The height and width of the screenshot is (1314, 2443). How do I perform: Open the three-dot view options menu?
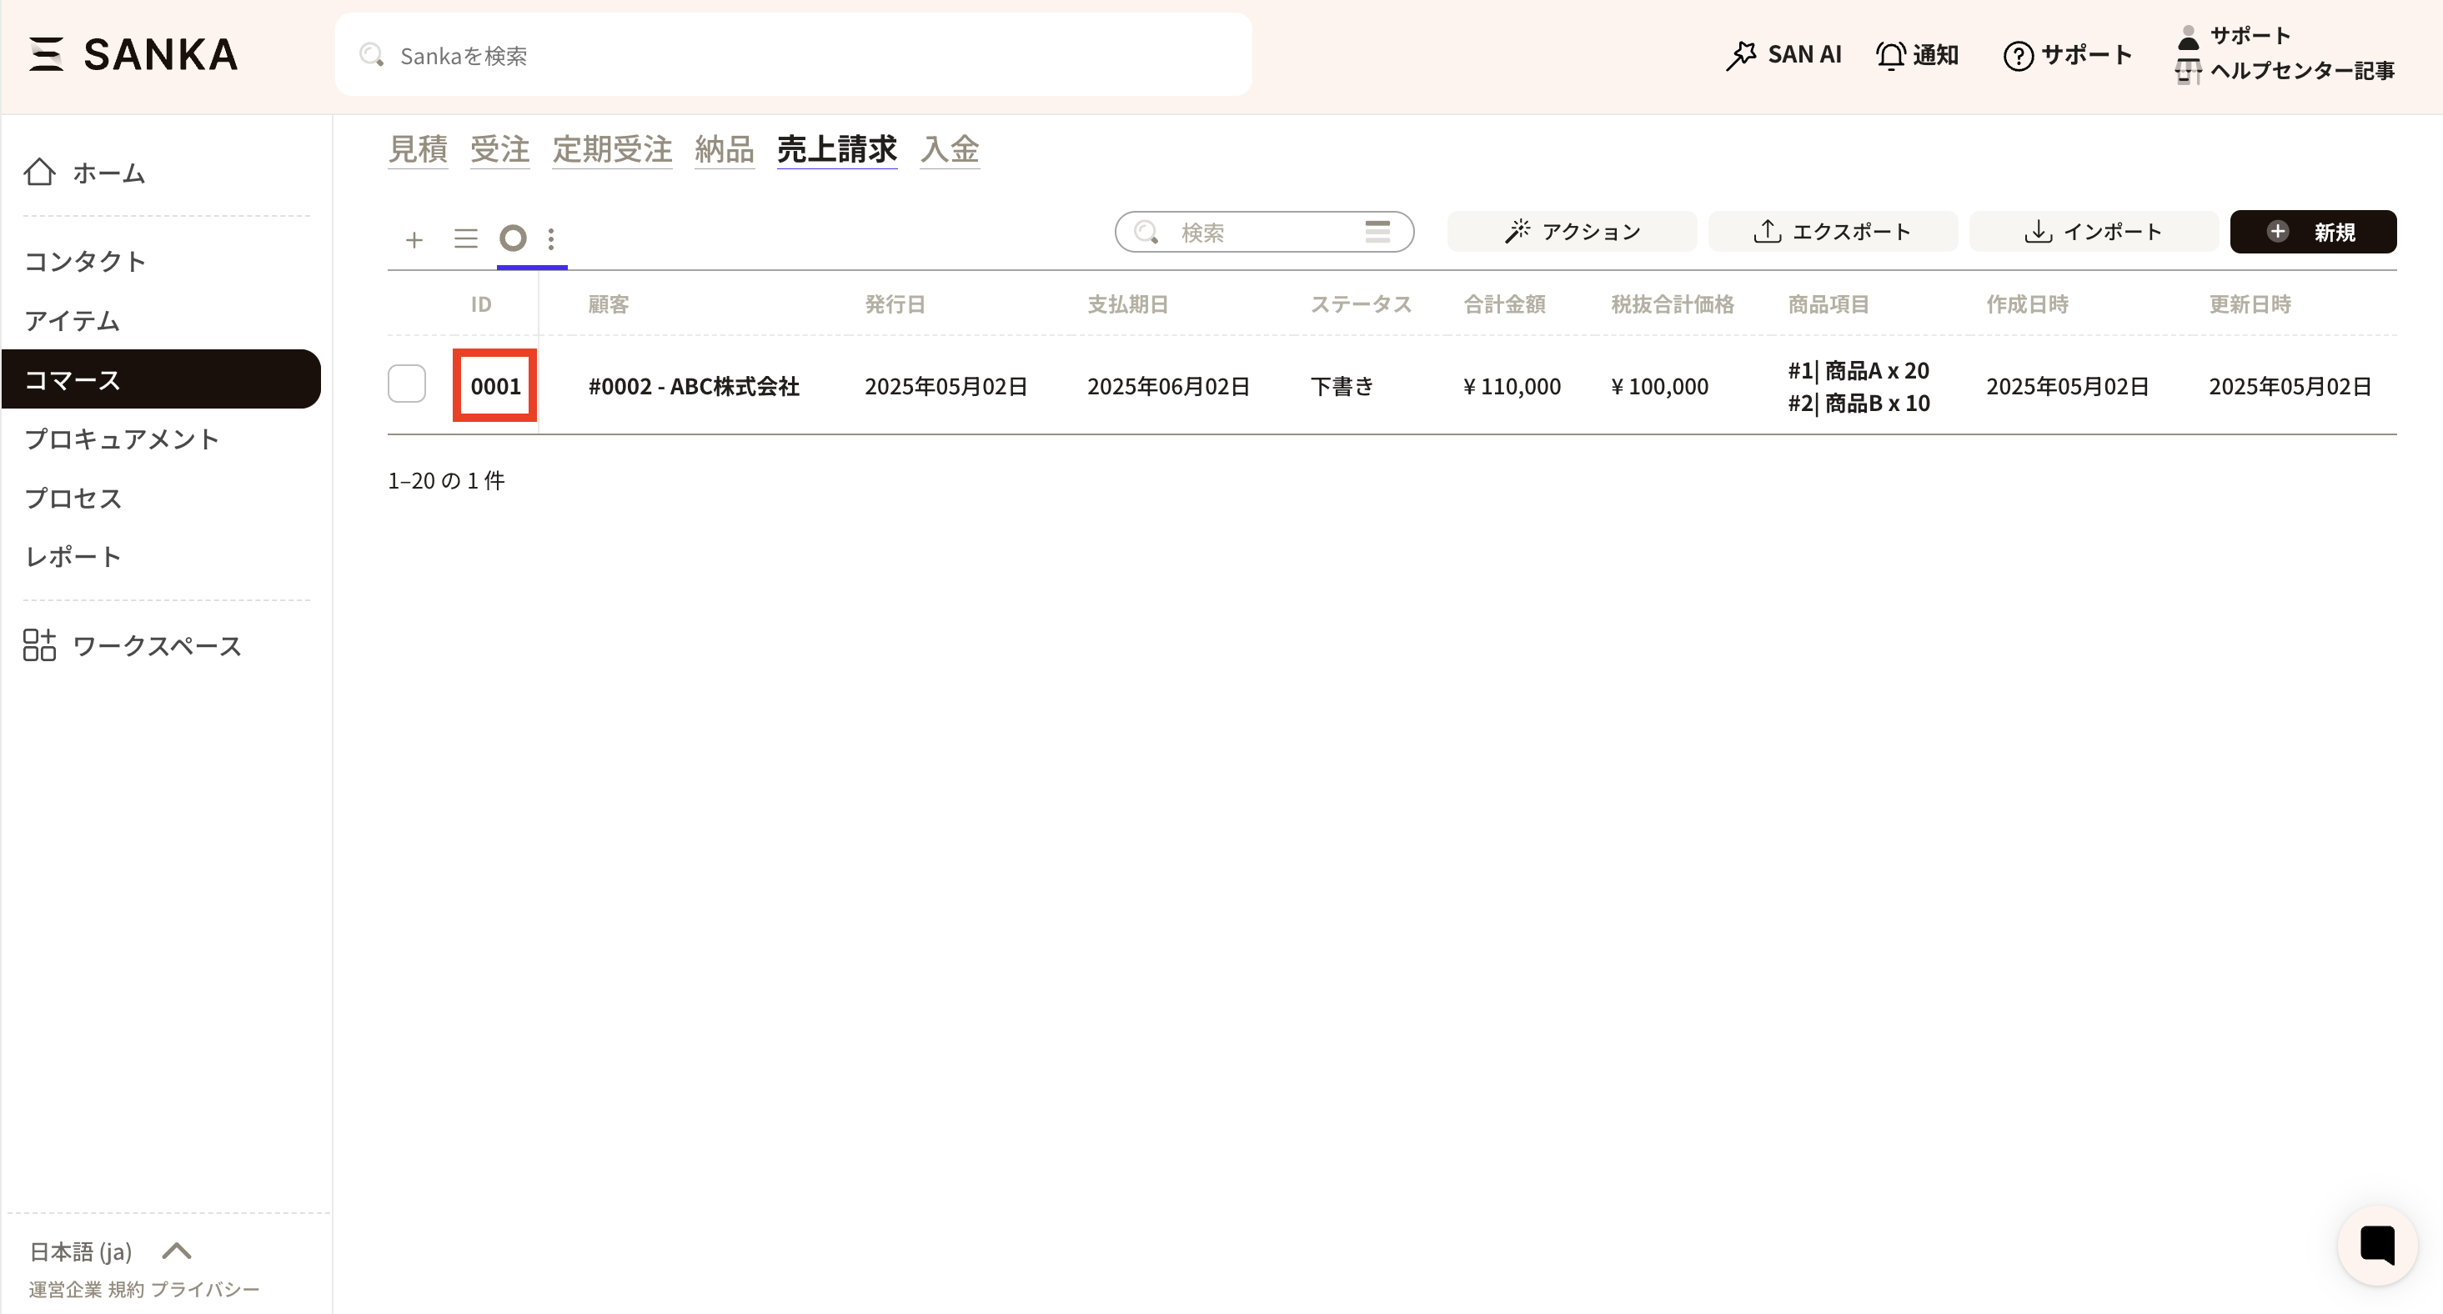[x=551, y=238]
